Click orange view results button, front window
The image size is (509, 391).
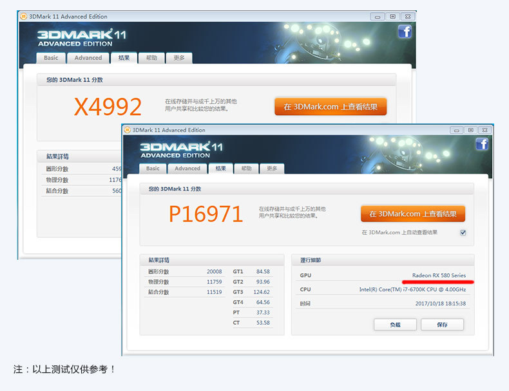(x=413, y=214)
